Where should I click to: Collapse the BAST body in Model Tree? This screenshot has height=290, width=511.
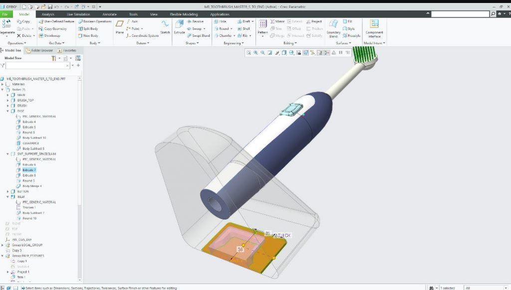pyautogui.click(x=6, y=111)
